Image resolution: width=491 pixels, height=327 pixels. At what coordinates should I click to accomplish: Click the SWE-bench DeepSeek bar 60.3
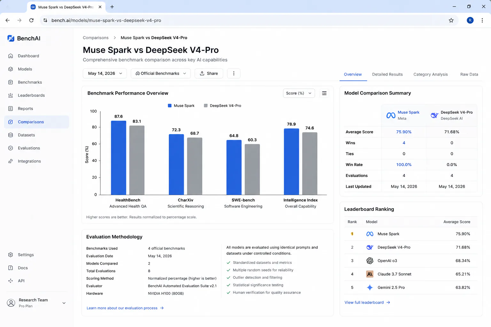(x=252, y=169)
